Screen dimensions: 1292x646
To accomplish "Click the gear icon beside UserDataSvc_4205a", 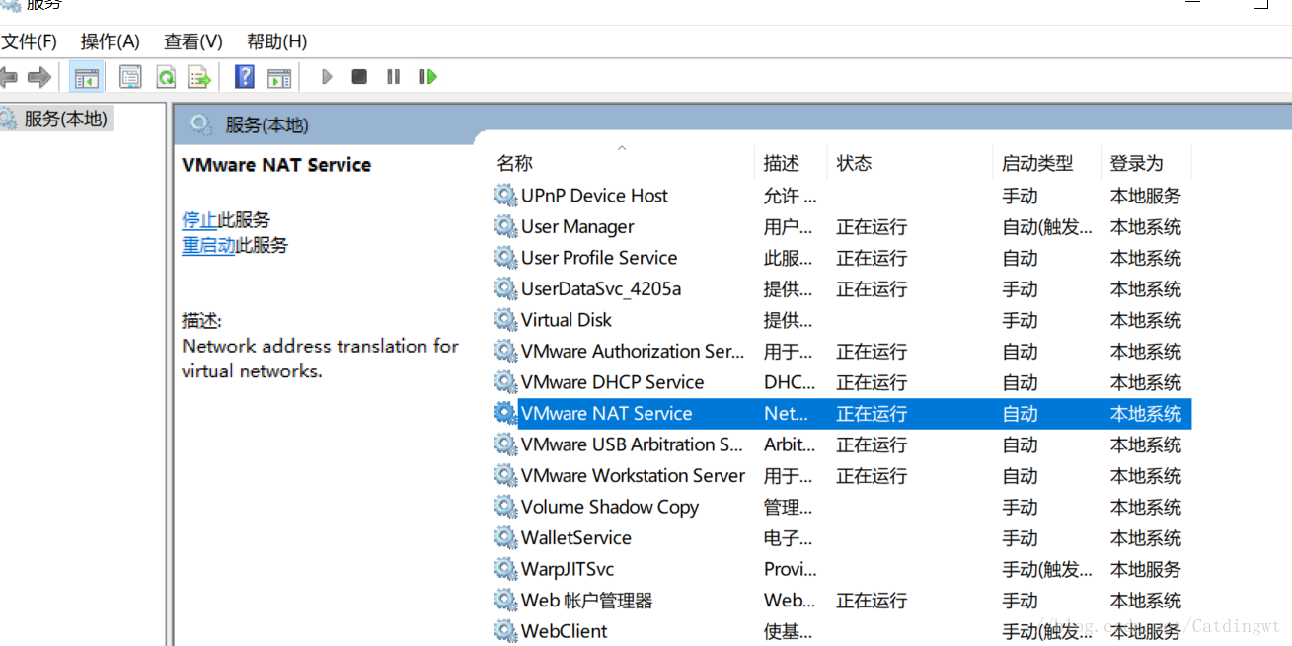I will coord(505,289).
